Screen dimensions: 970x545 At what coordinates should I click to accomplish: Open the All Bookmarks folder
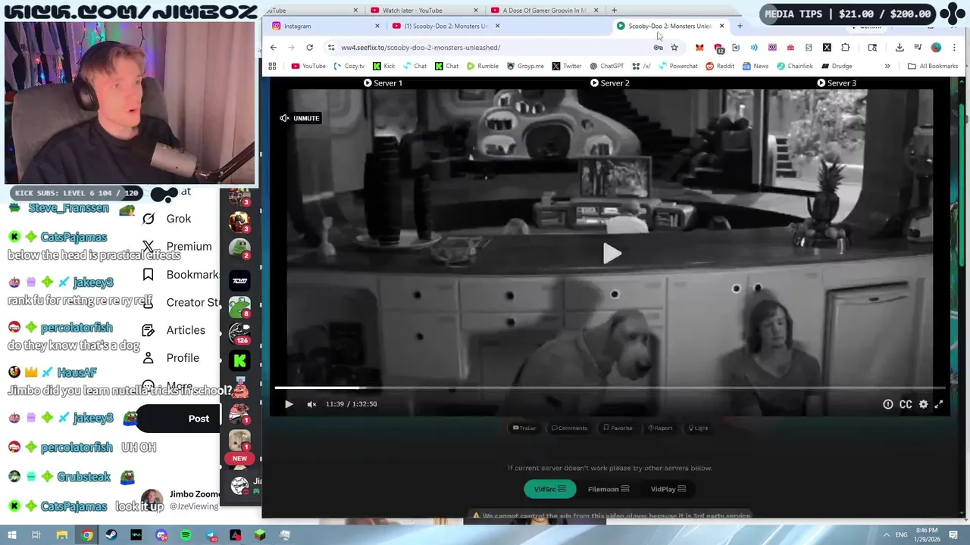[933, 66]
